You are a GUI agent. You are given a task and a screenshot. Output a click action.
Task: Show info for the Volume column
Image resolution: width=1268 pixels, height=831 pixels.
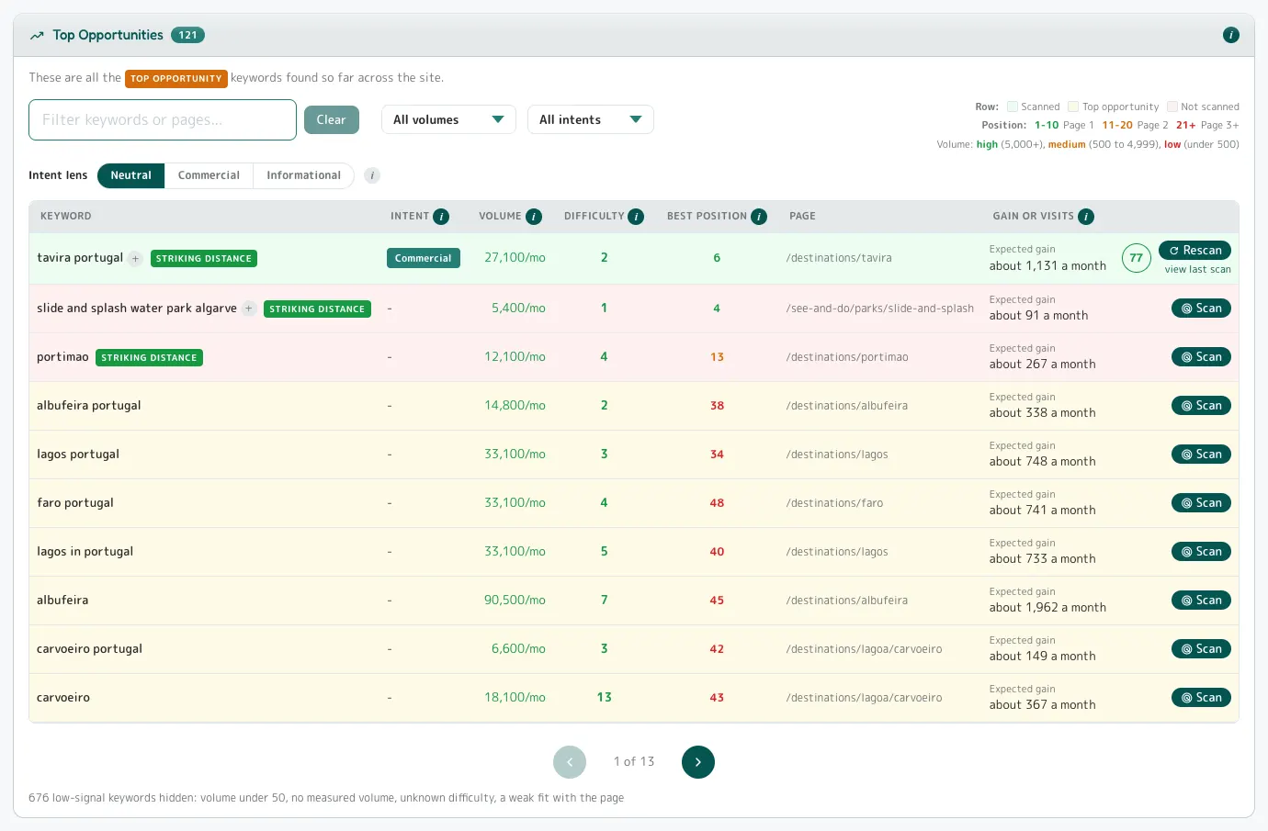point(534,217)
